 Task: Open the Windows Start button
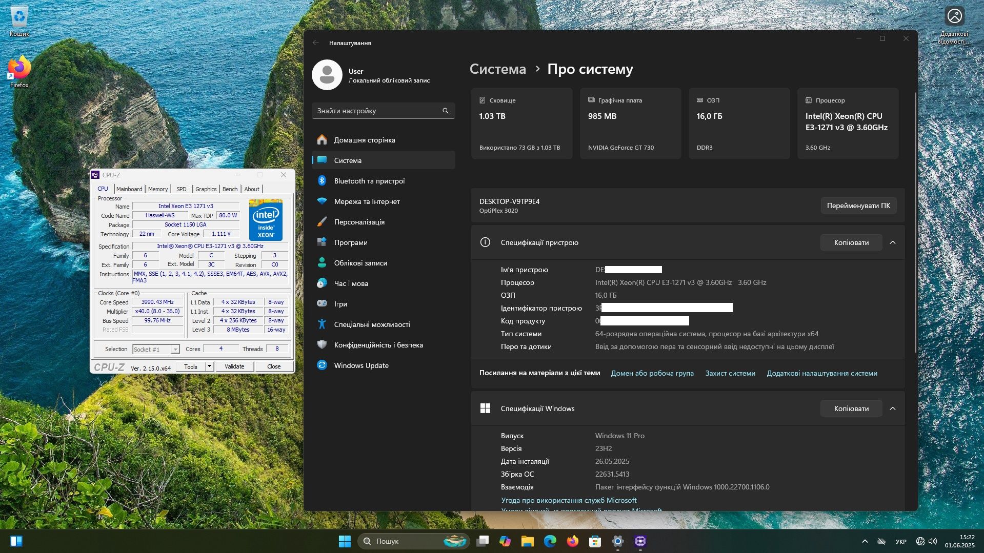[x=345, y=541]
